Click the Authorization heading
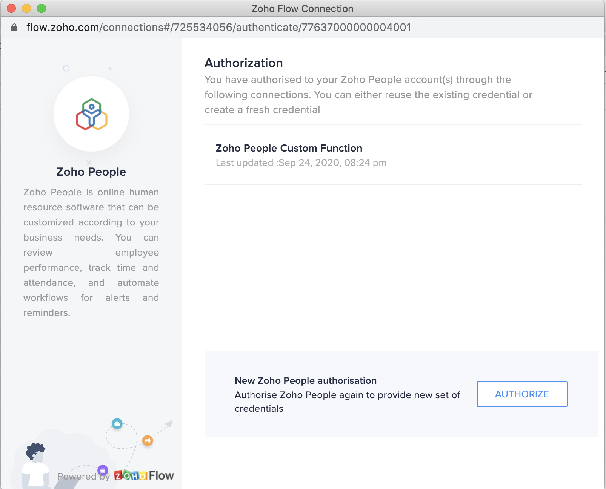Viewport: 606px width, 489px height. click(244, 63)
